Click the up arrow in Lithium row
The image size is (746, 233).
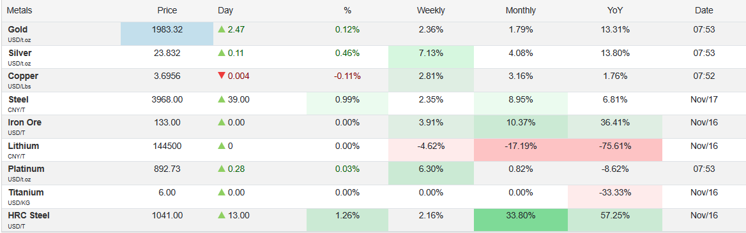pyautogui.click(x=221, y=146)
